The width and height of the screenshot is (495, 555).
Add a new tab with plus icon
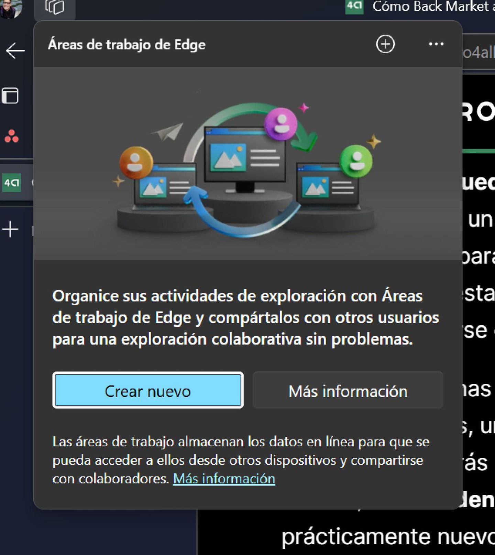click(10, 229)
